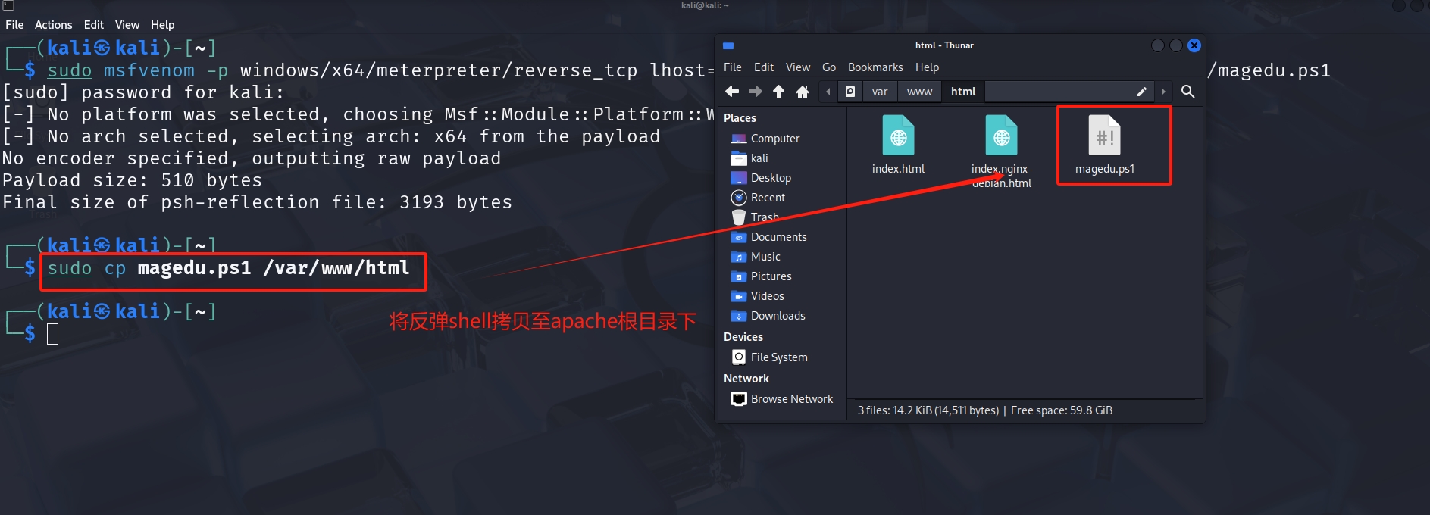Click 'Final size of psh-reflection file' line

click(257, 202)
